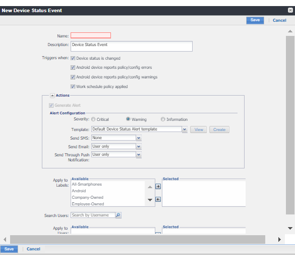Select the Company-Owned label
The image size is (295, 261).
click(87, 197)
